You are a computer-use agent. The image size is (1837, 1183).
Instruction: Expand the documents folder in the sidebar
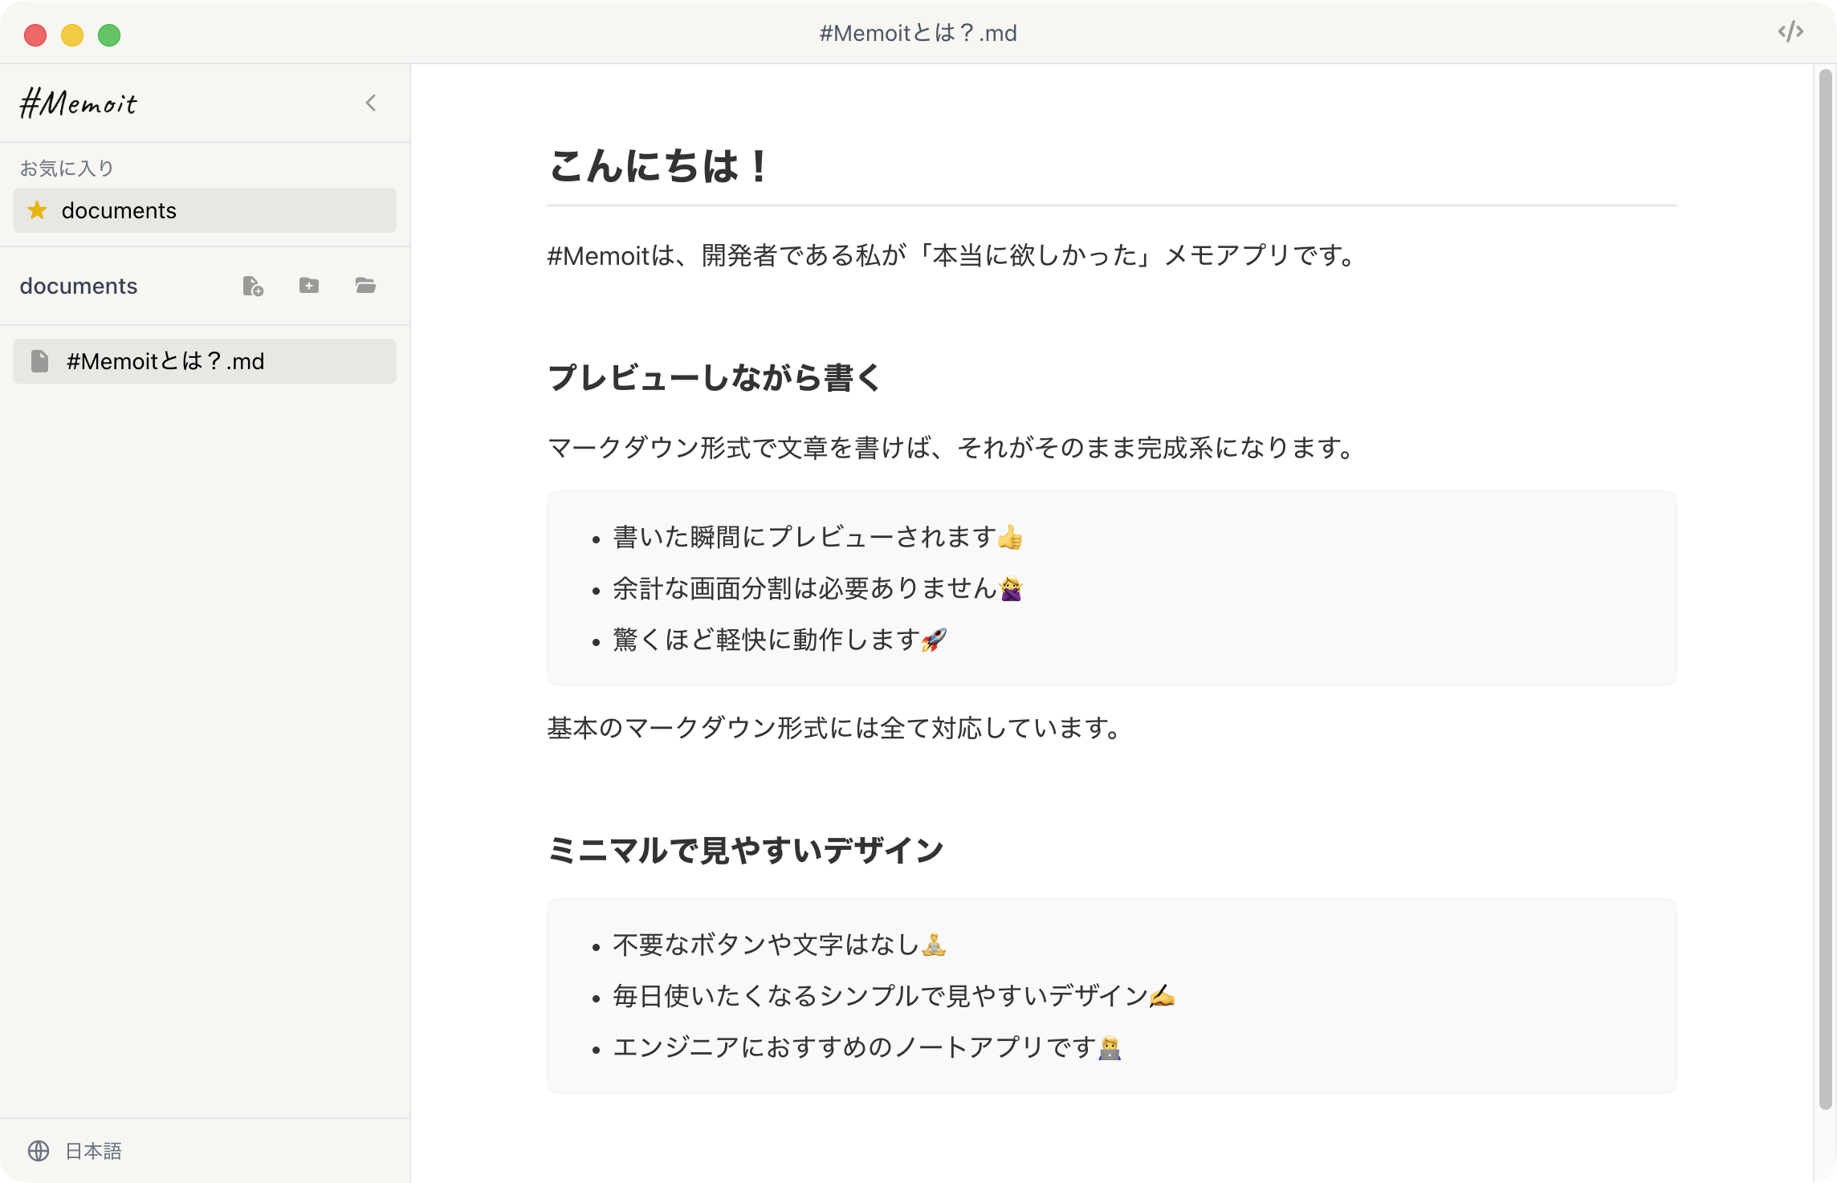pyautogui.click(x=80, y=286)
